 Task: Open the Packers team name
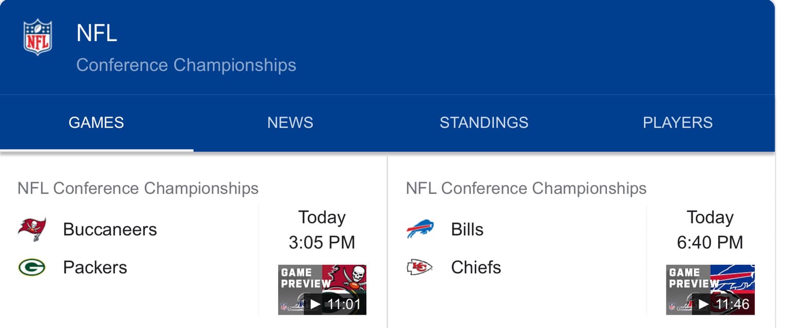[x=95, y=267]
